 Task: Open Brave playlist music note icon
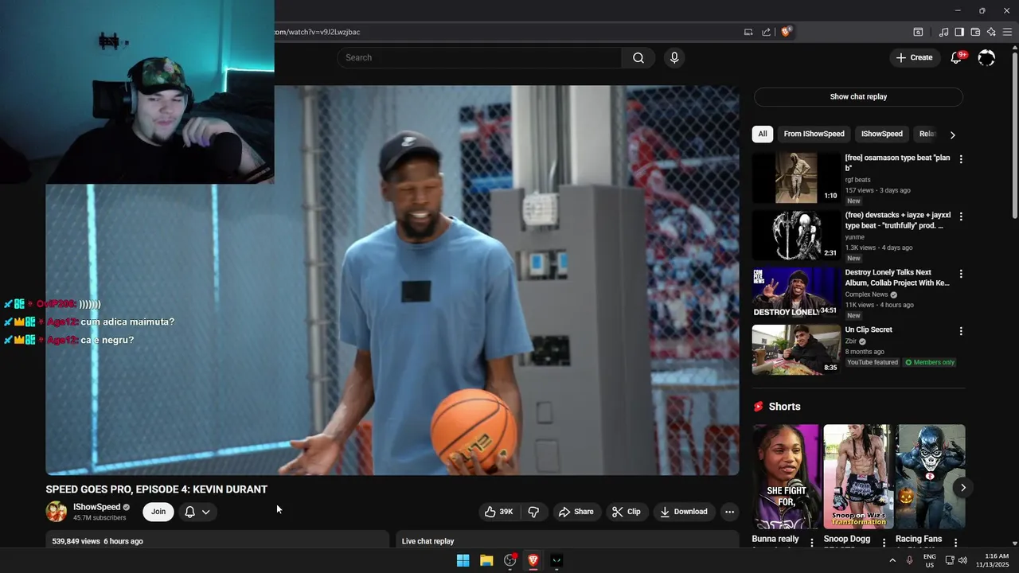point(943,32)
